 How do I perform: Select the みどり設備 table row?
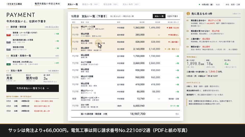tap(126, 63)
